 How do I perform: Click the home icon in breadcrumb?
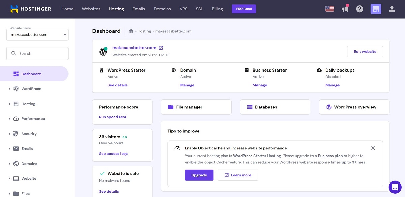pyautogui.click(x=131, y=31)
